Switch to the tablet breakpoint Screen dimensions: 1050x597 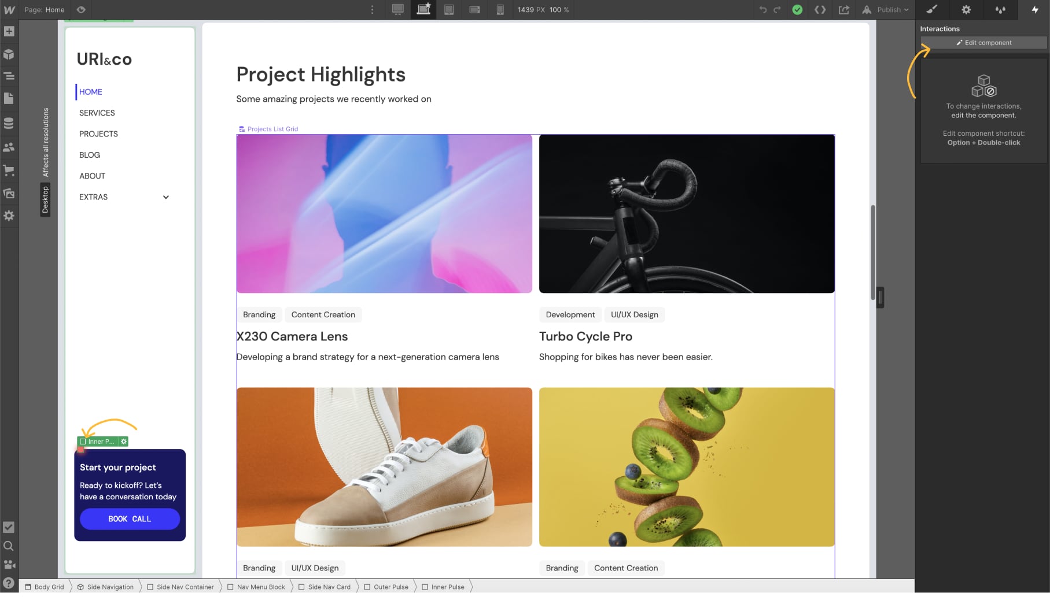tap(449, 10)
